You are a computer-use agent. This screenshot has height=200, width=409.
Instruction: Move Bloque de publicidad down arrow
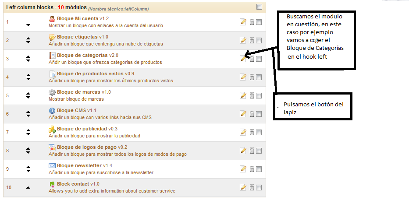pos(28,134)
